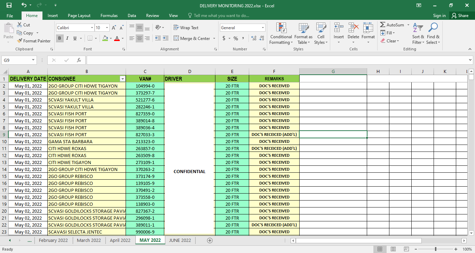475x253 pixels.
Task: Select the column G header
Action: click(x=333, y=72)
